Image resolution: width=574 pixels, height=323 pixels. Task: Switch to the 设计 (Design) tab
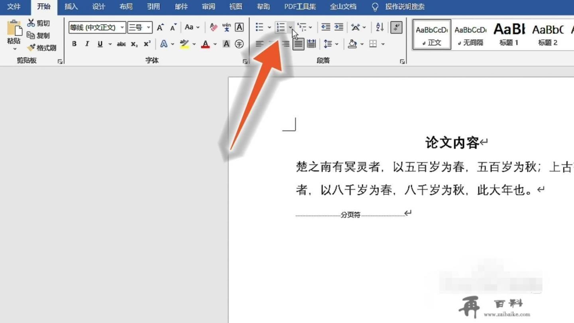point(98,7)
